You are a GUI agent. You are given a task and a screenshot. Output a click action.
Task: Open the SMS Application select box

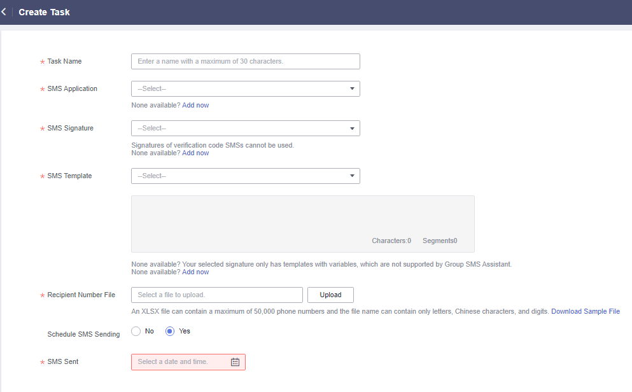[x=246, y=88]
